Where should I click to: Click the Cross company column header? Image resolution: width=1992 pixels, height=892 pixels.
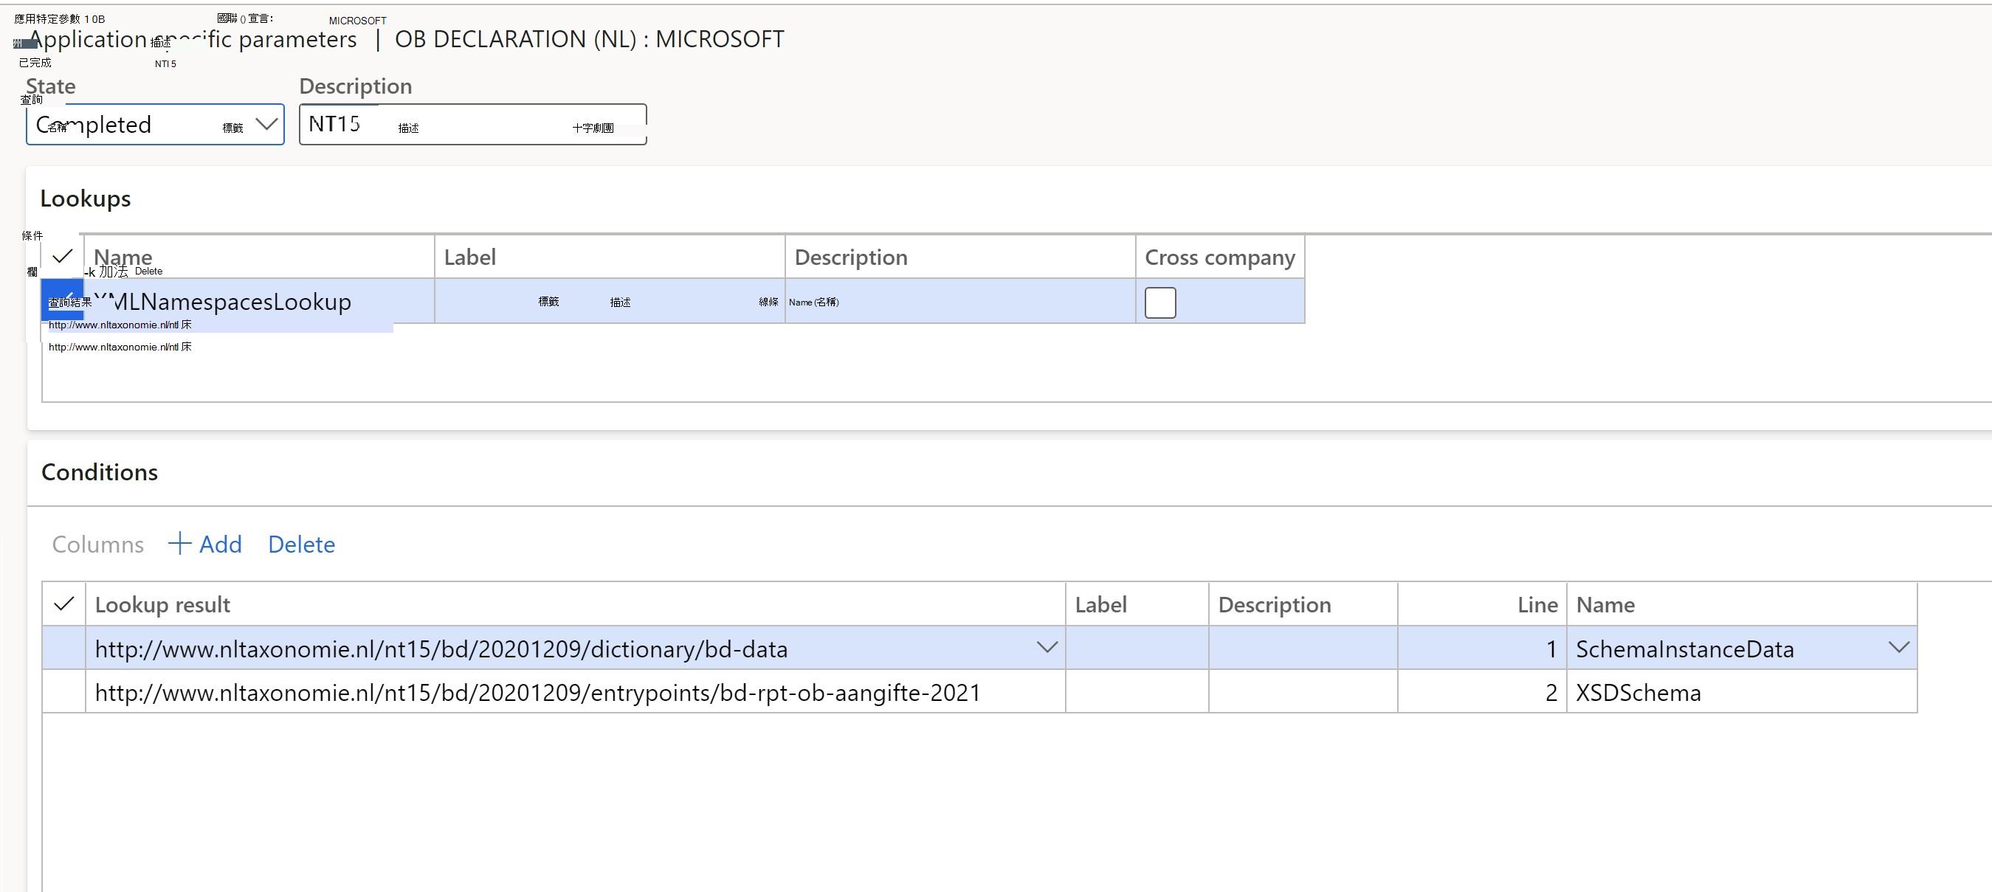pos(1219,257)
